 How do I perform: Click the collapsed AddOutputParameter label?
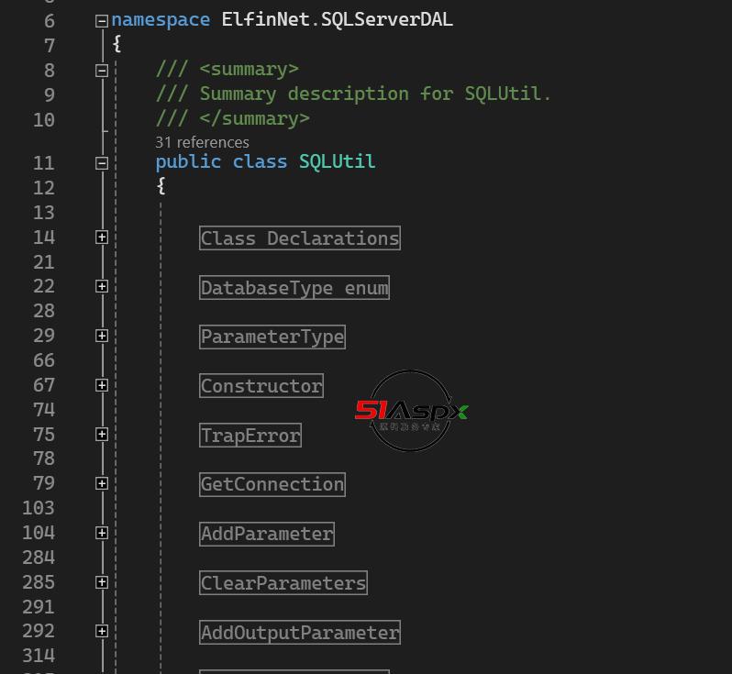point(300,633)
